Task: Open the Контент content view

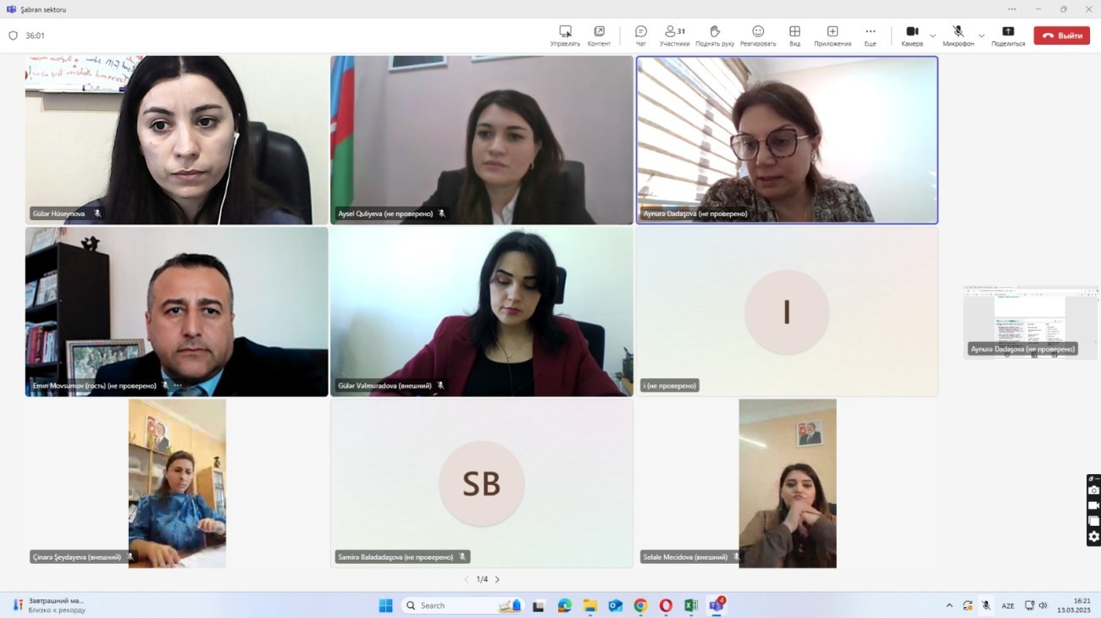Action: click(599, 36)
